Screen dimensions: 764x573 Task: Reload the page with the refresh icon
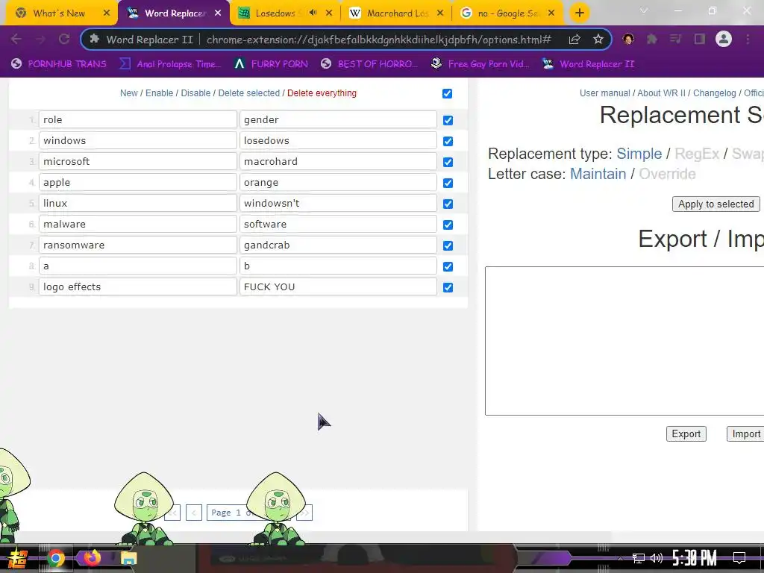click(x=64, y=39)
